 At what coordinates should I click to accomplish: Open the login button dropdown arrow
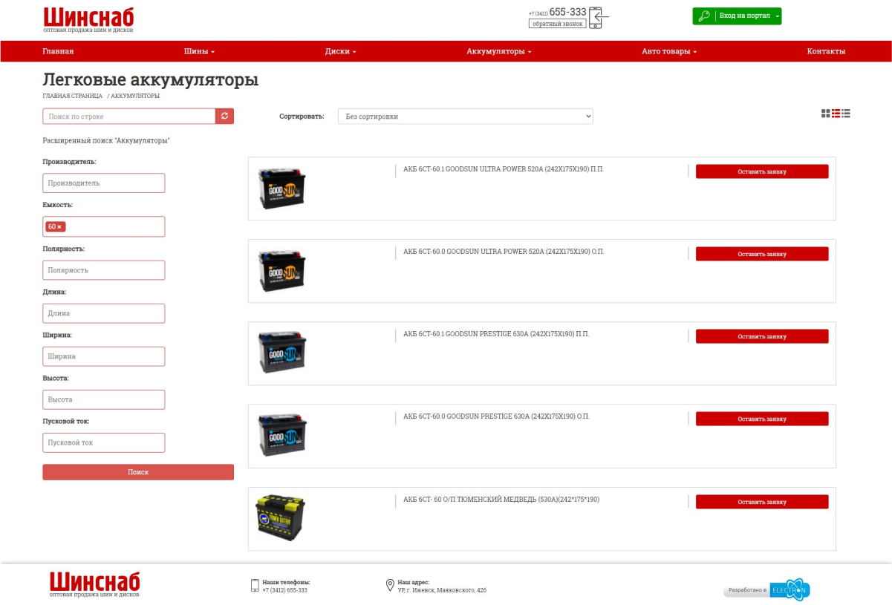777,16
